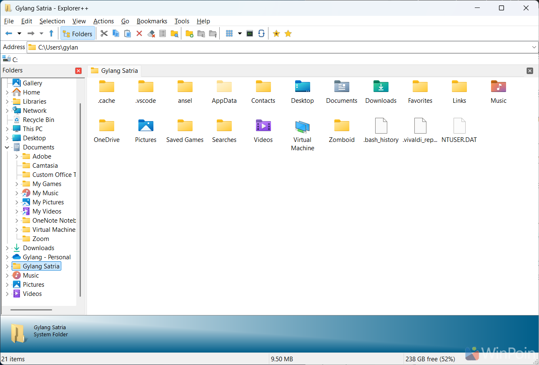
Task: Switch to the Gylang Satria tab
Action: click(114, 70)
